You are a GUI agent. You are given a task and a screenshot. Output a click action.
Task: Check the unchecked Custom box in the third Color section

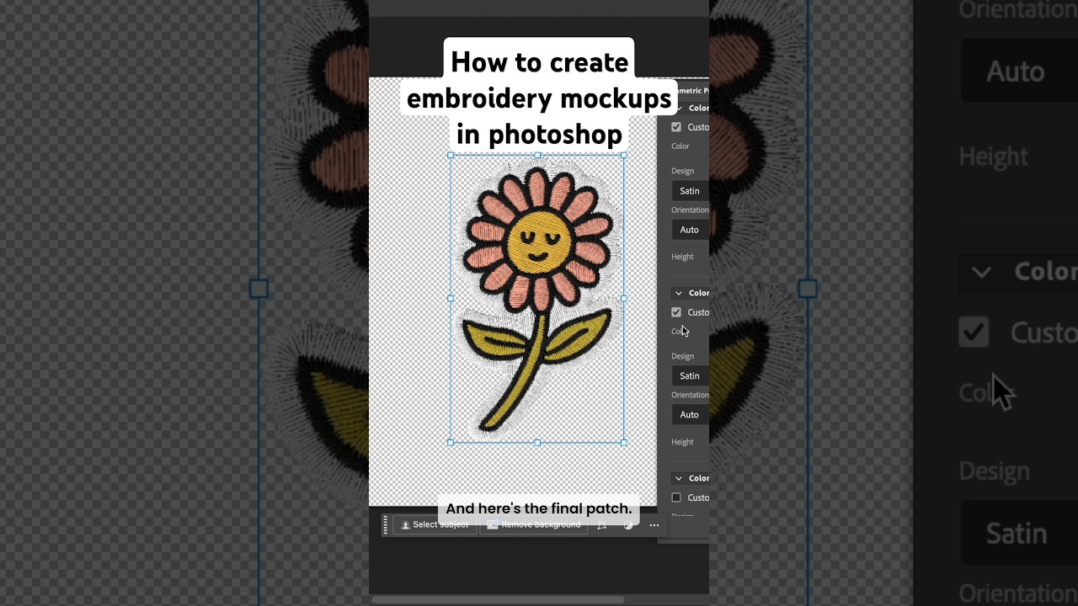coord(676,497)
